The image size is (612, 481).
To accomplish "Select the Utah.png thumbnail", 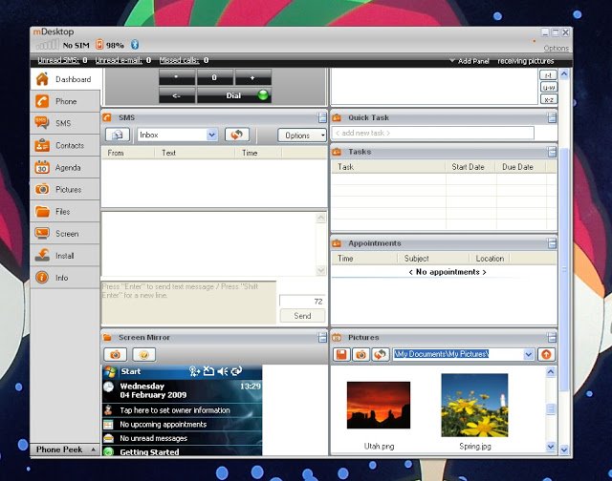I will [379, 405].
